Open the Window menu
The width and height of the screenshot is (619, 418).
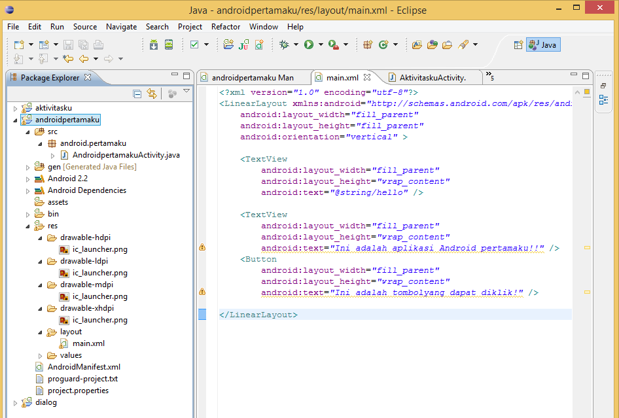pyautogui.click(x=263, y=26)
